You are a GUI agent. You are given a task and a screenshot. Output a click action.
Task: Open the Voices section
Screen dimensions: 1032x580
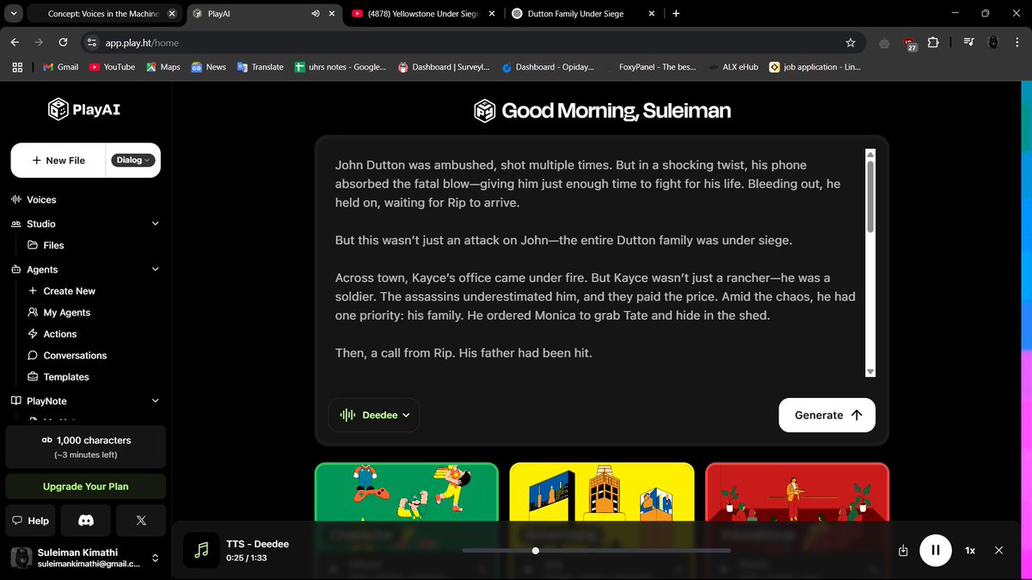34,199
